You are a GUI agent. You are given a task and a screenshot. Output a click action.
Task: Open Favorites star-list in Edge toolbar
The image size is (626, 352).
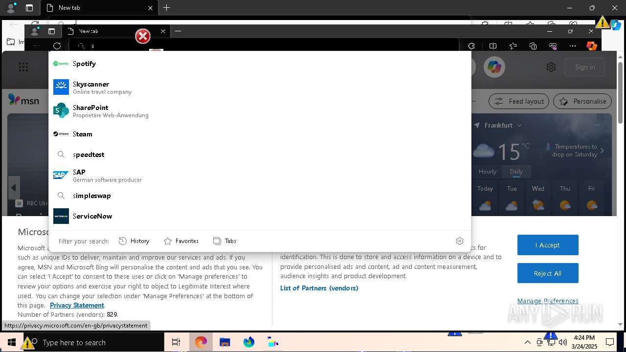[x=513, y=46]
